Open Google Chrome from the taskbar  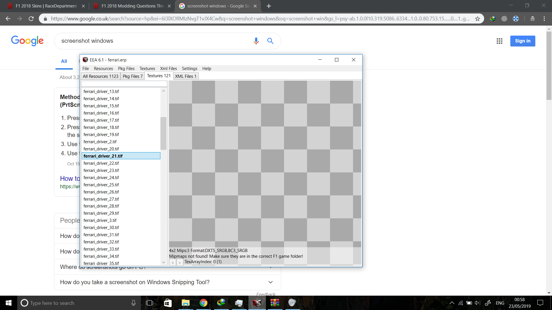point(204,303)
